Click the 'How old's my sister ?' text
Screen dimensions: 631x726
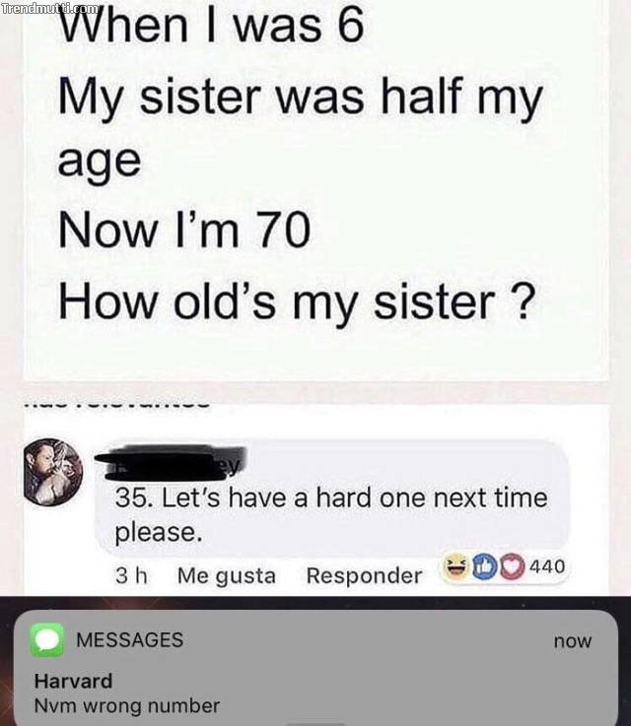[297, 302]
